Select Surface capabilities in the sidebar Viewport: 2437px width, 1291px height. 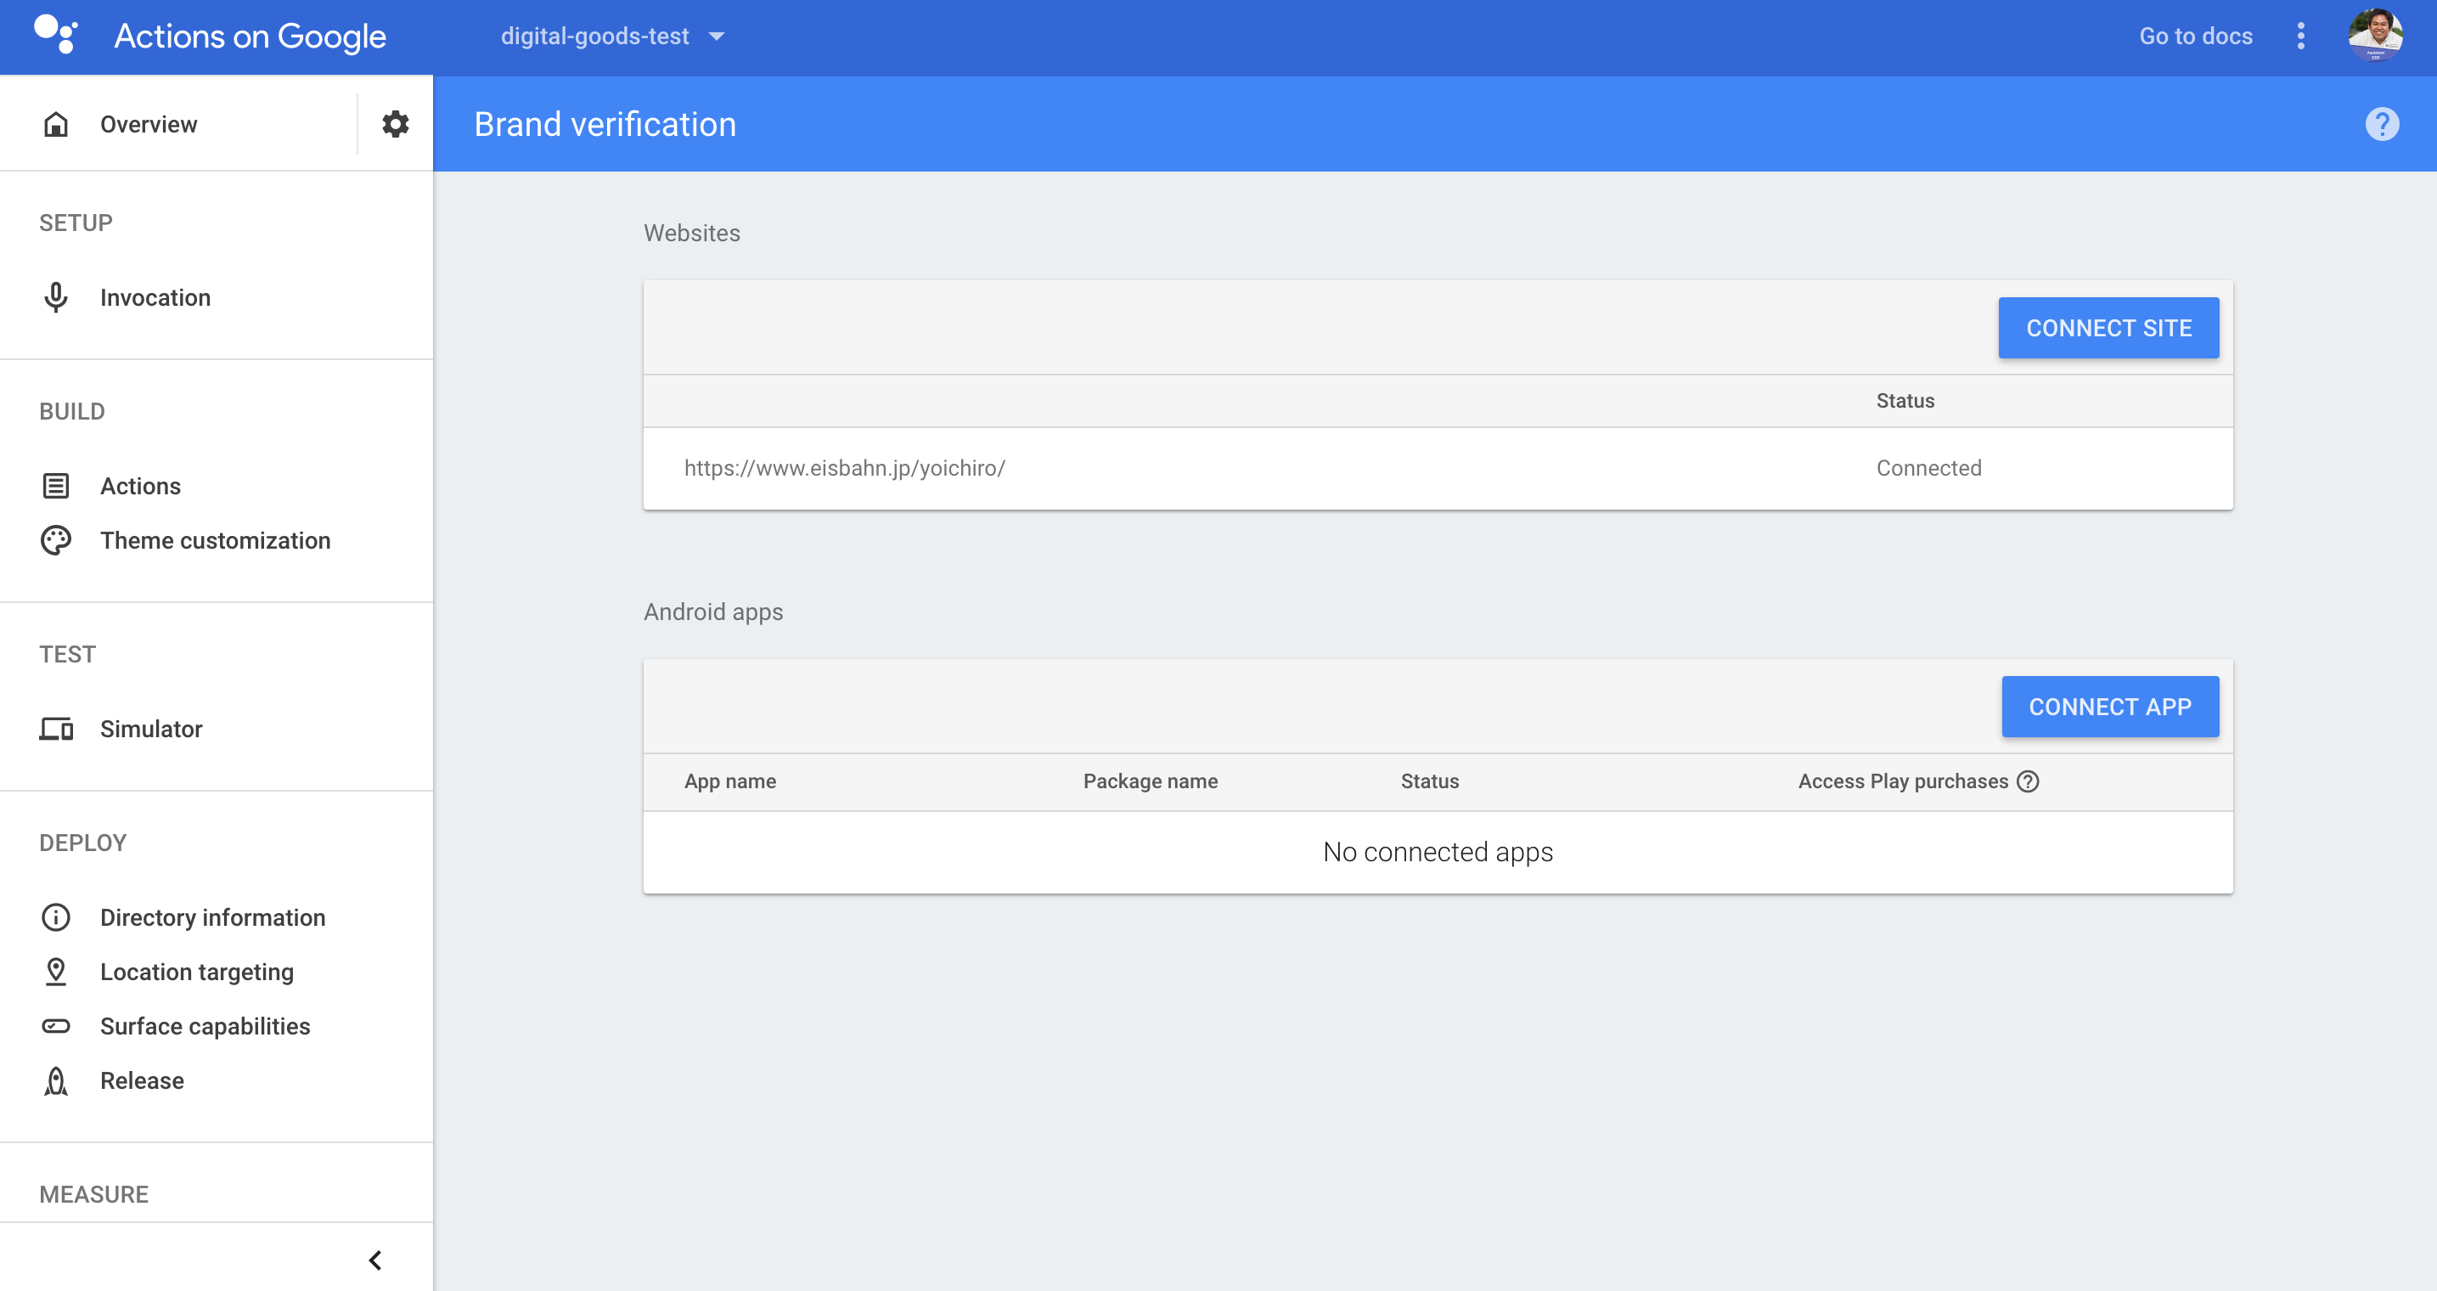(x=205, y=1027)
